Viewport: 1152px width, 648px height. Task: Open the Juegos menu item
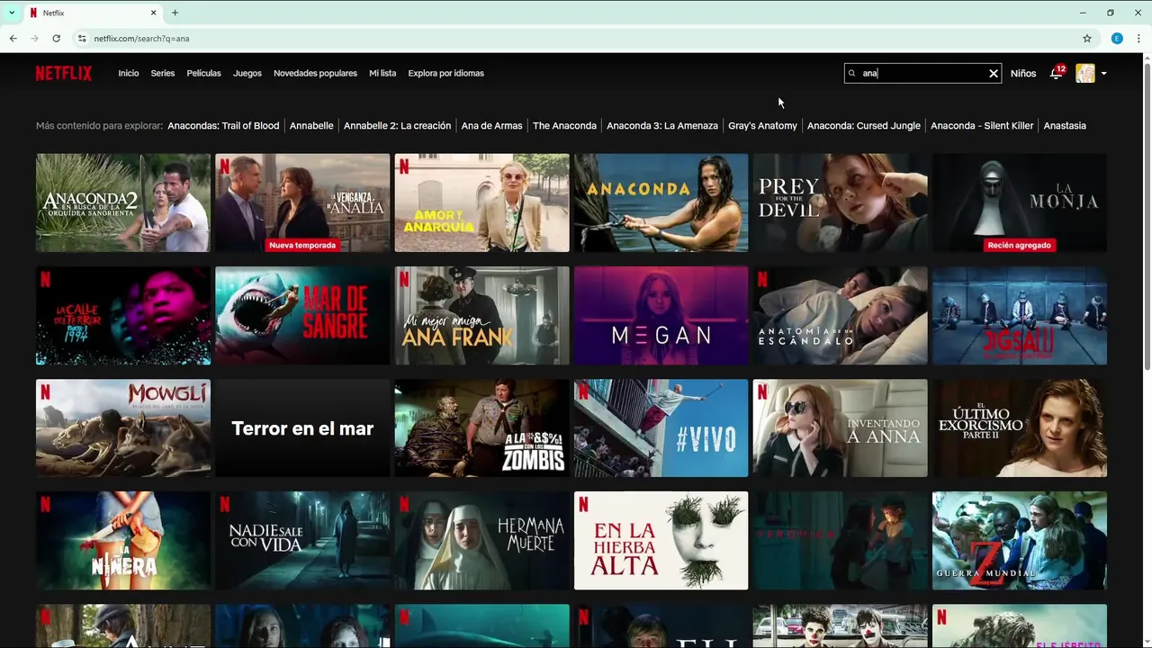247,74
